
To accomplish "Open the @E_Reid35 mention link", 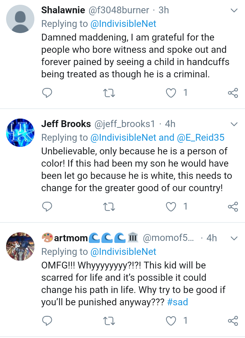I will tap(201, 137).
